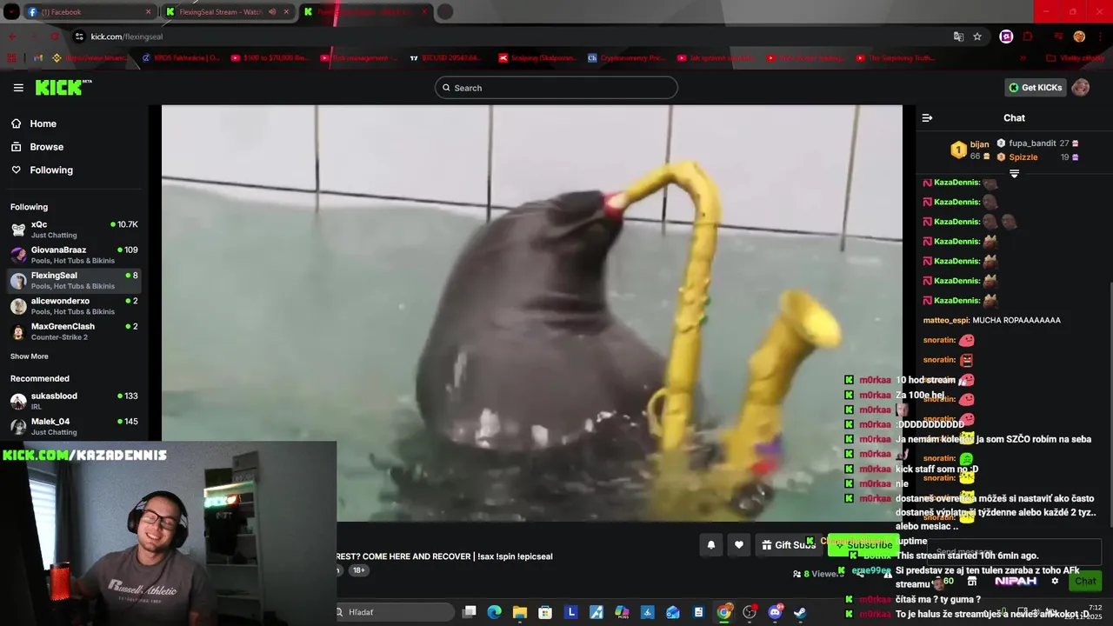Viewport: 1113px width, 626px height.
Task: View site information icon in address bar
Action: point(79,37)
